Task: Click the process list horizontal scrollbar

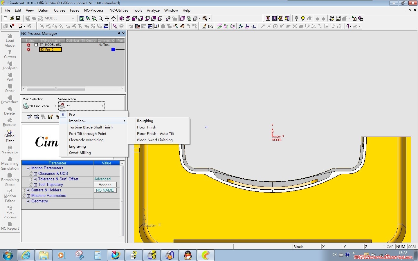Action: [56, 88]
